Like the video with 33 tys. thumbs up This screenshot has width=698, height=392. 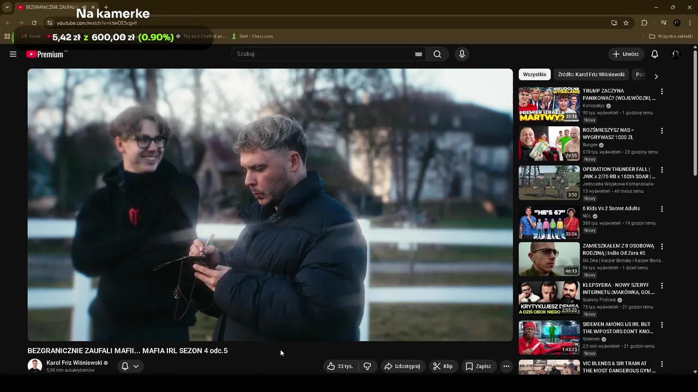click(x=340, y=366)
